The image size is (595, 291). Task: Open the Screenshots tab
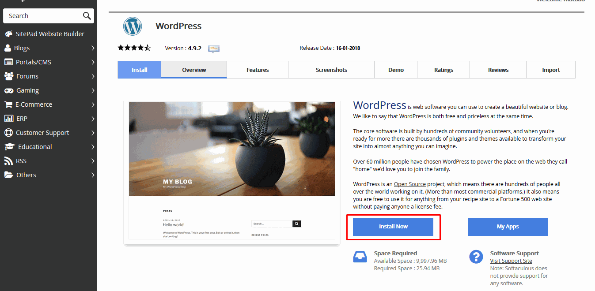tap(331, 70)
